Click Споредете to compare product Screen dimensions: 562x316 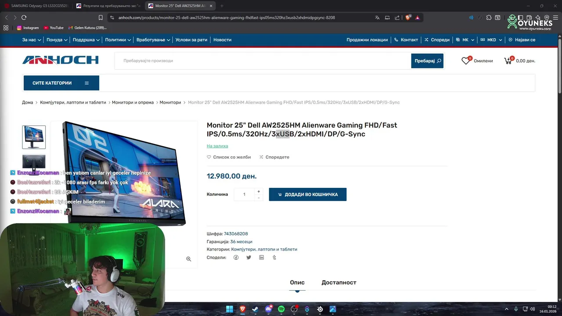tap(274, 157)
